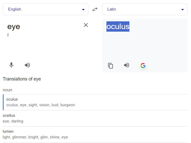
Task: Click the 'Translations of eye' heading
Action: pyautogui.click(x=22, y=79)
